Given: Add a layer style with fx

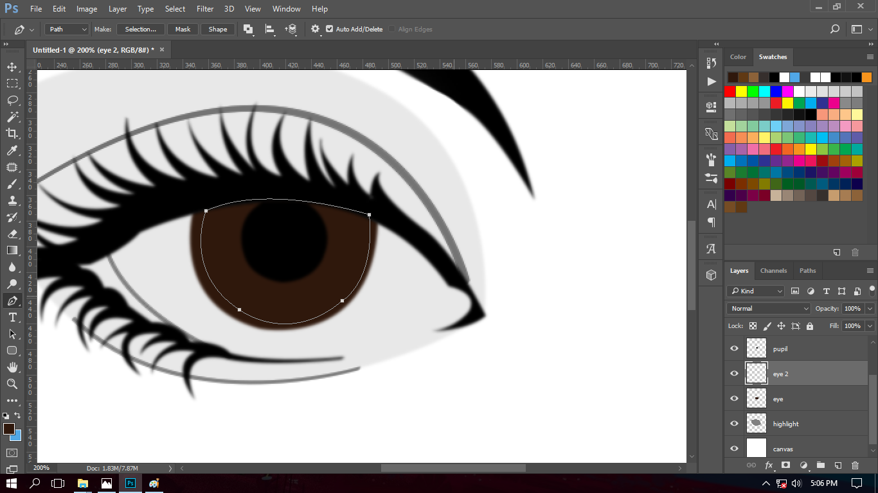Looking at the screenshot, I should (x=769, y=465).
